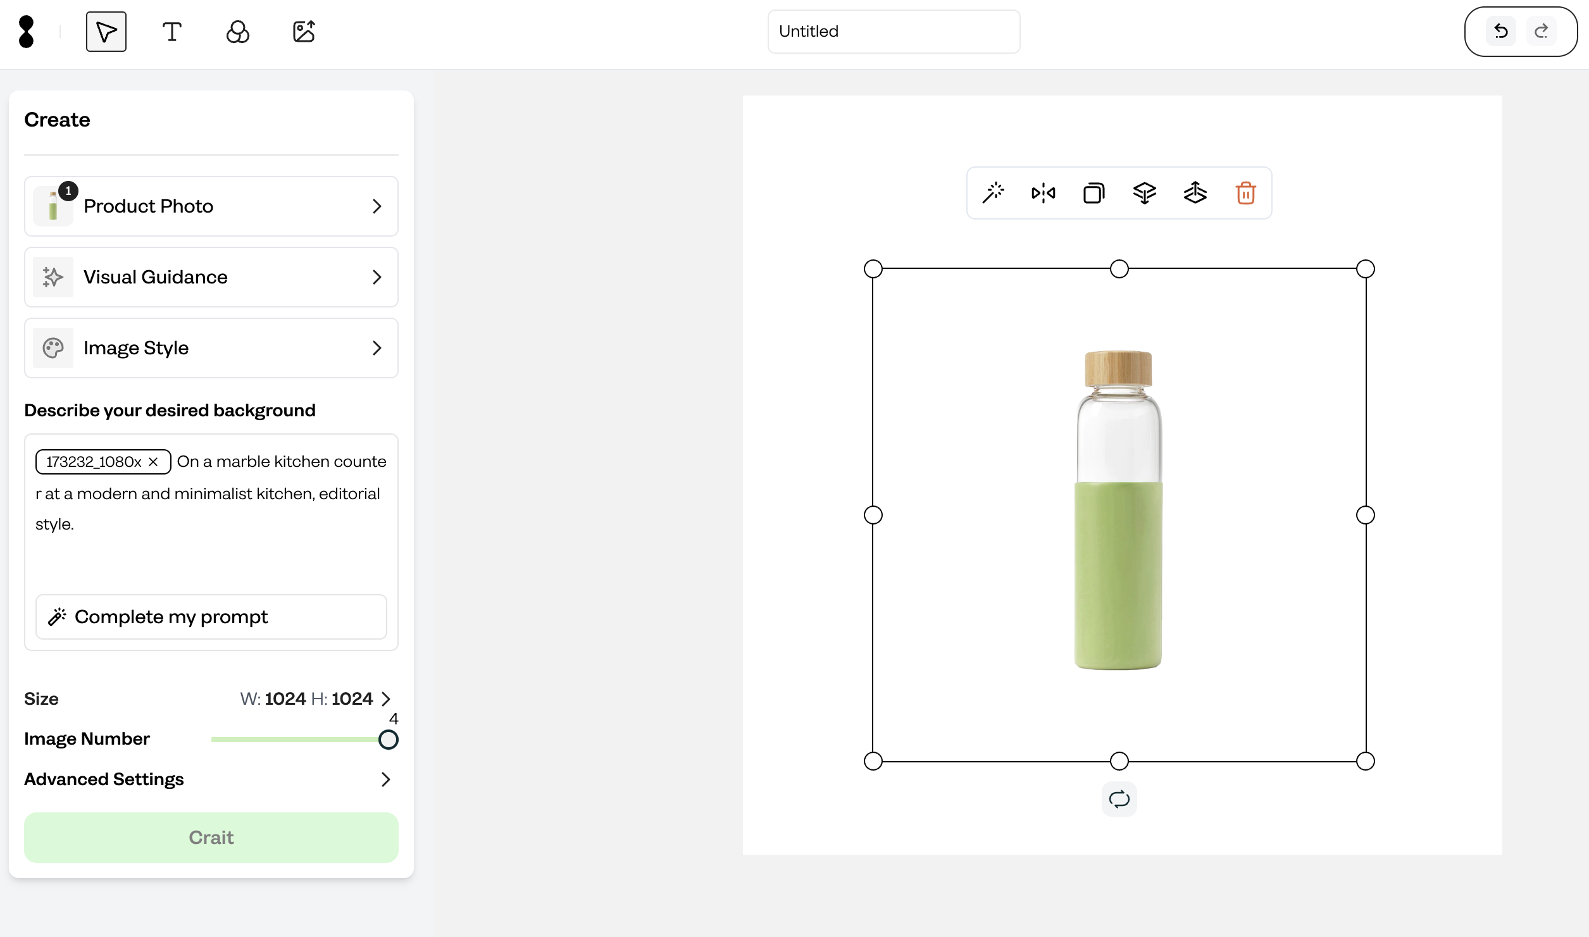This screenshot has width=1589, height=937.
Task: Click the Untitled project name field
Action: pos(894,32)
